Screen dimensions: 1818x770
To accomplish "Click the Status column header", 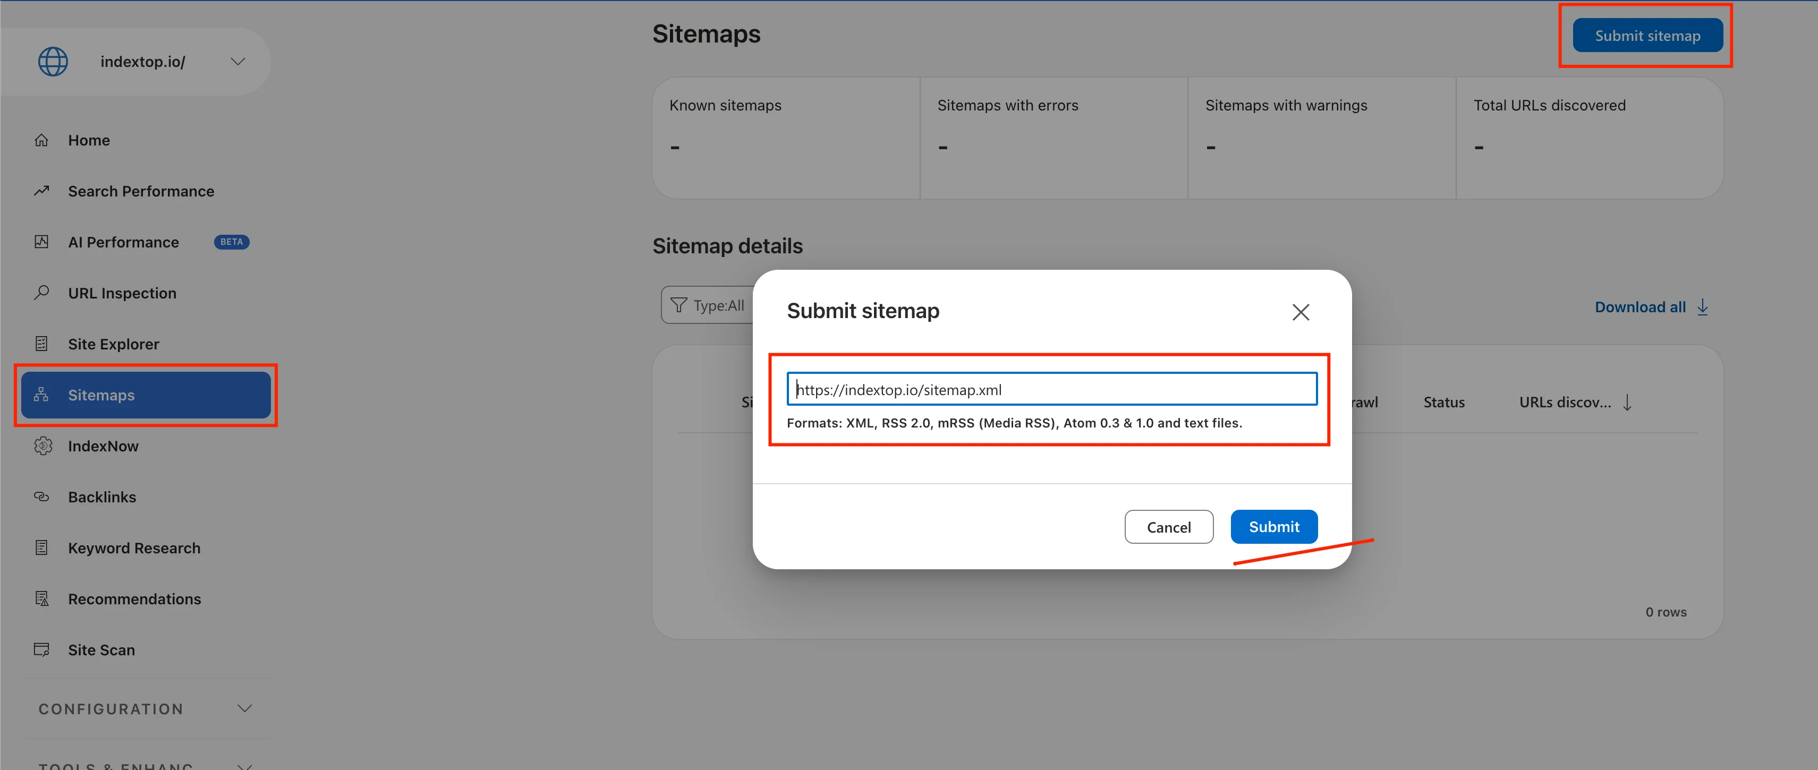I will coord(1444,402).
